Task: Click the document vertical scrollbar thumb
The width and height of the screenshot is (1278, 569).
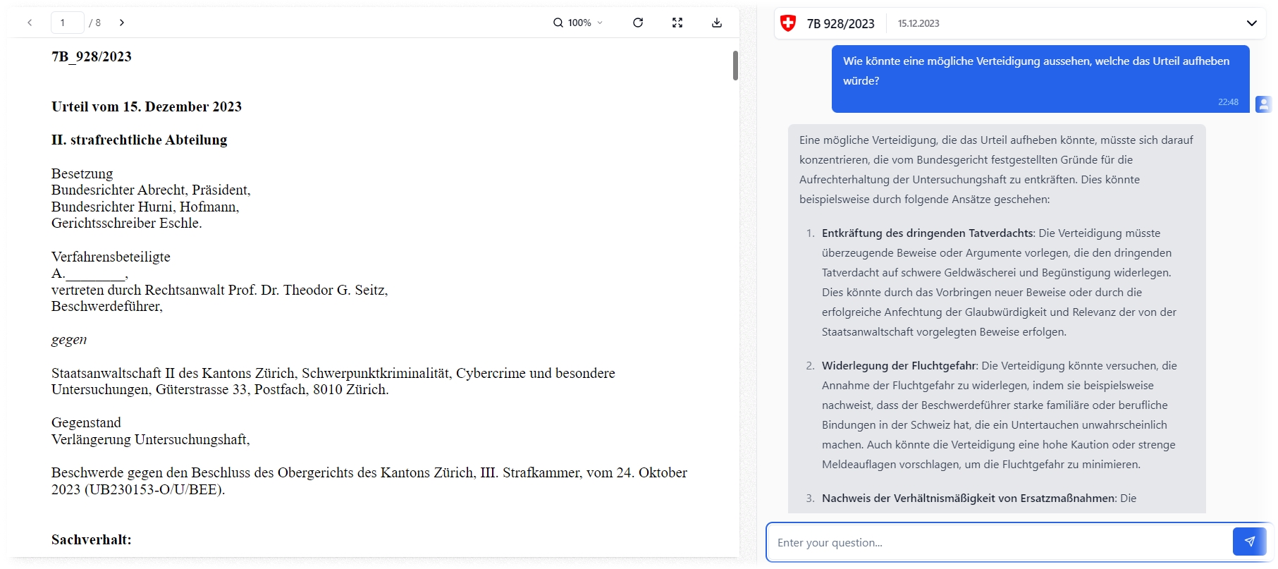Action: (x=735, y=66)
